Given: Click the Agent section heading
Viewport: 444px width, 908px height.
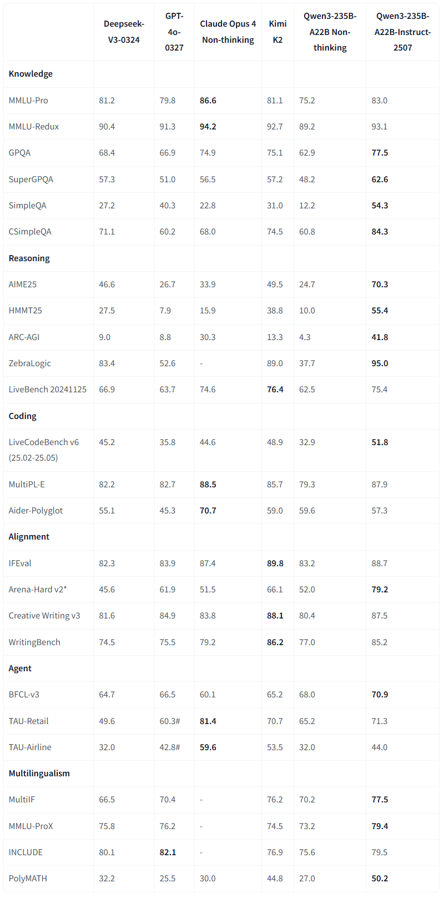Looking at the screenshot, I should (20, 668).
